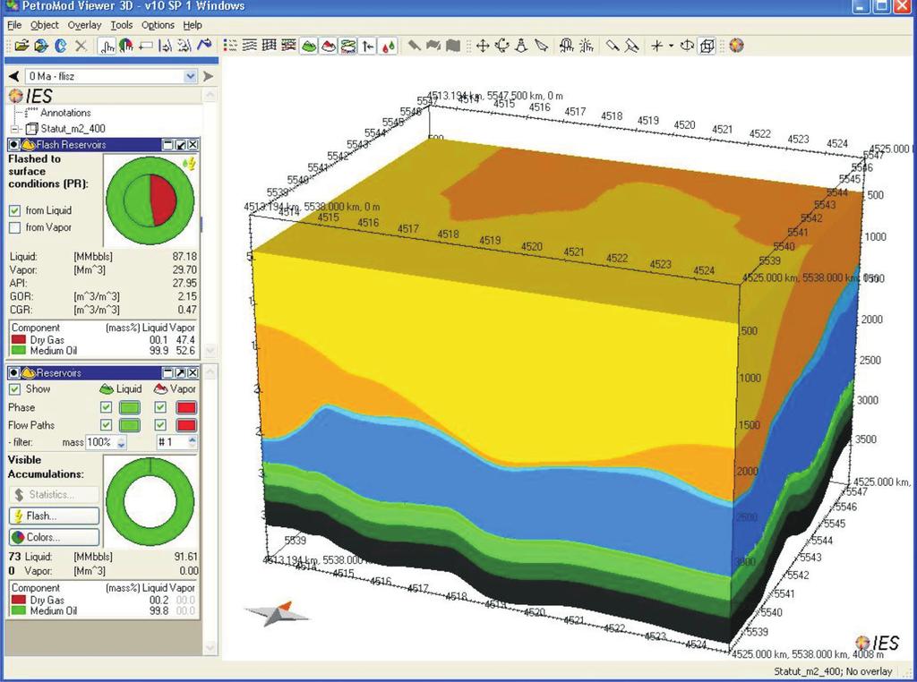This screenshot has width=917, height=682.
Task: Toggle the red vapor accumulation mountain icon
Action: coord(328,46)
